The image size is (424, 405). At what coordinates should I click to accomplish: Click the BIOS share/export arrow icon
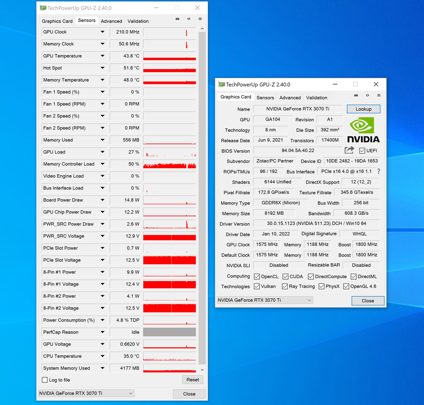[x=350, y=150]
